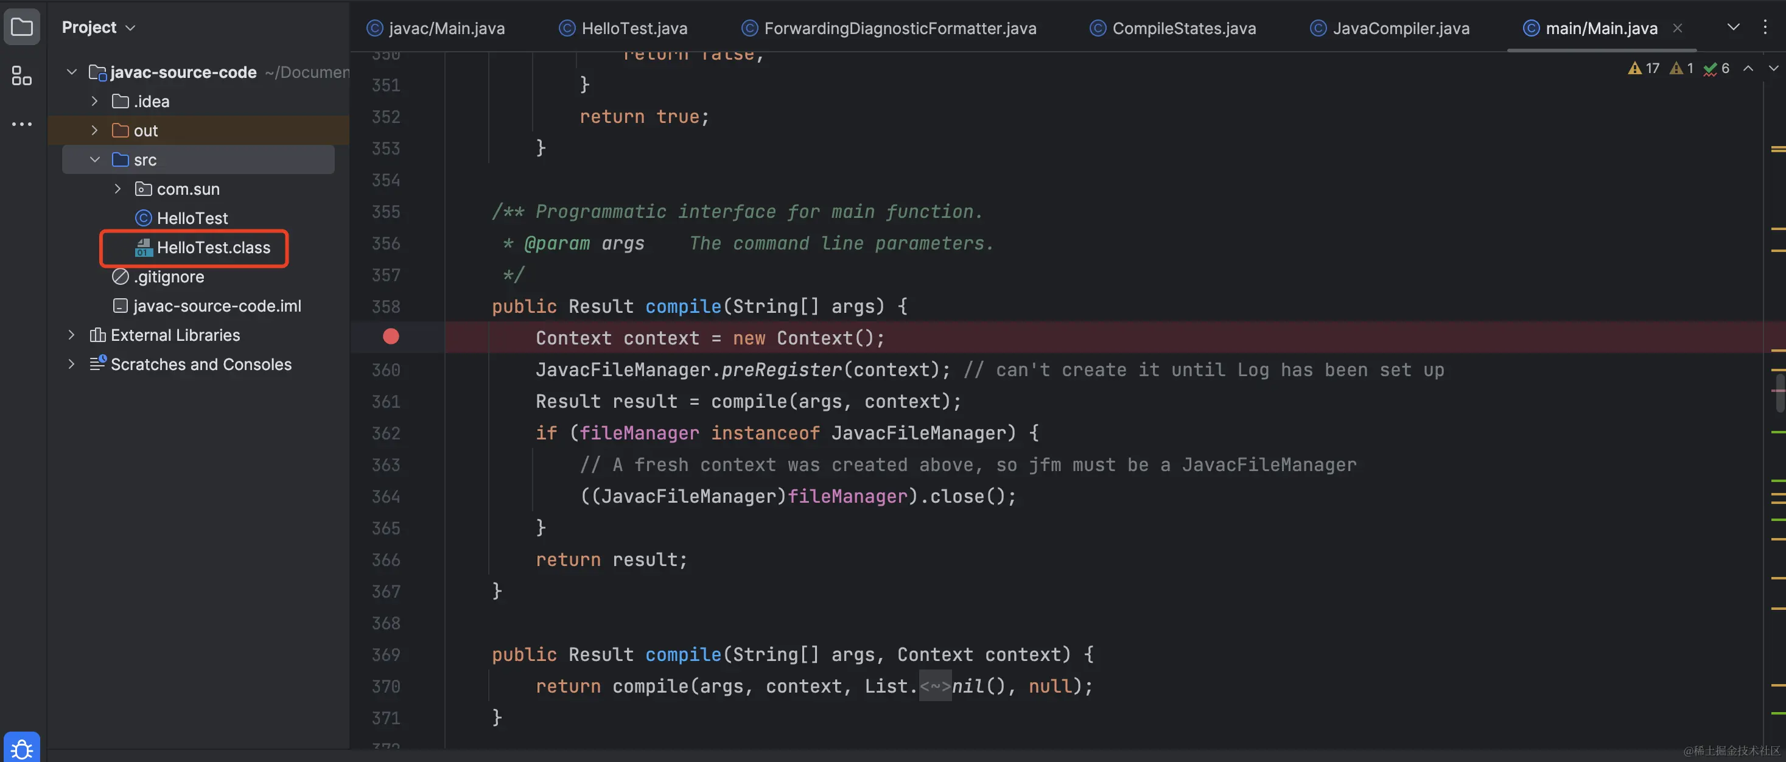
Task: Close the main/Main.java tab
Action: (x=1677, y=28)
